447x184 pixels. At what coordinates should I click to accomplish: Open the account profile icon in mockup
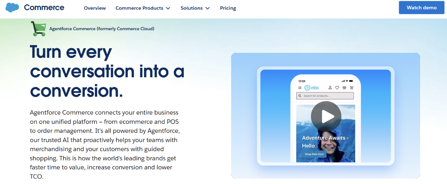pyautogui.click(x=330, y=88)
